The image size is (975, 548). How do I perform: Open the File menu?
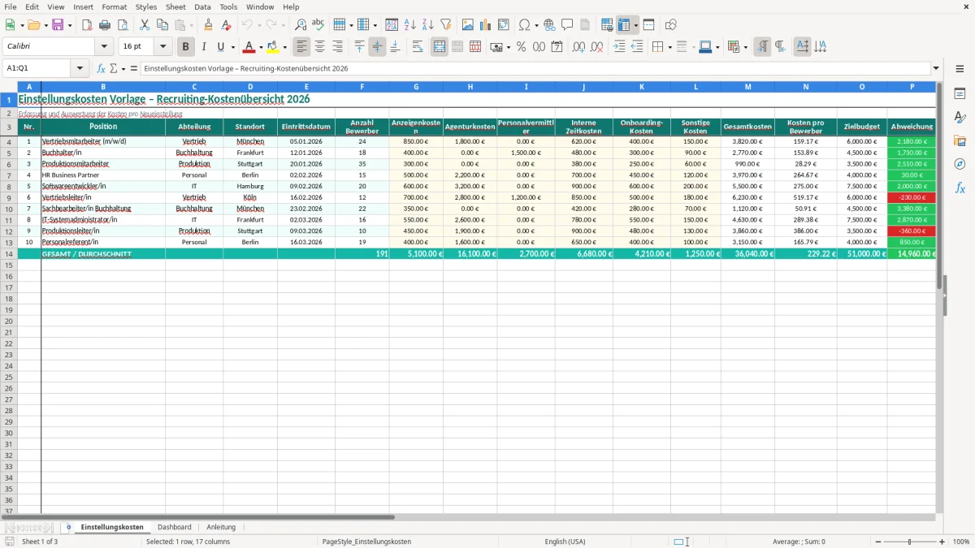point(11,6)
